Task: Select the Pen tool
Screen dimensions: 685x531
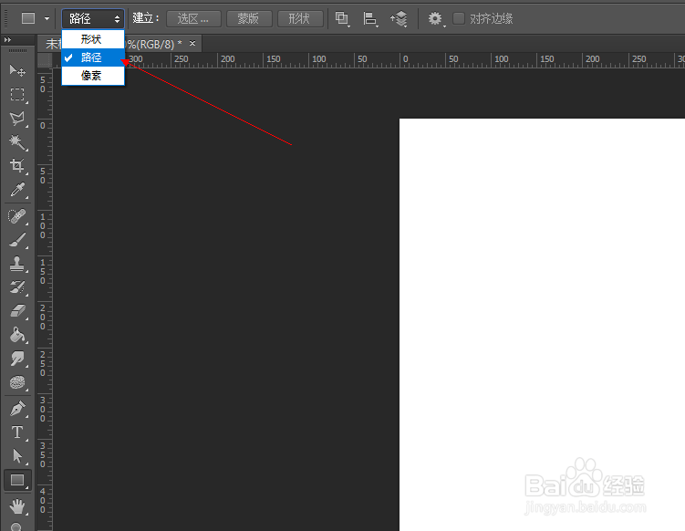Action: click(x=17, y=409)
